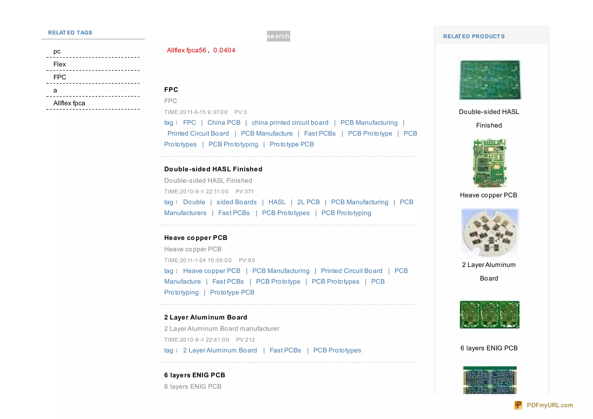Select the 'Allflex fpca' related tag
The width and height of the screenshot is (593, 419).
coord(69,103)
